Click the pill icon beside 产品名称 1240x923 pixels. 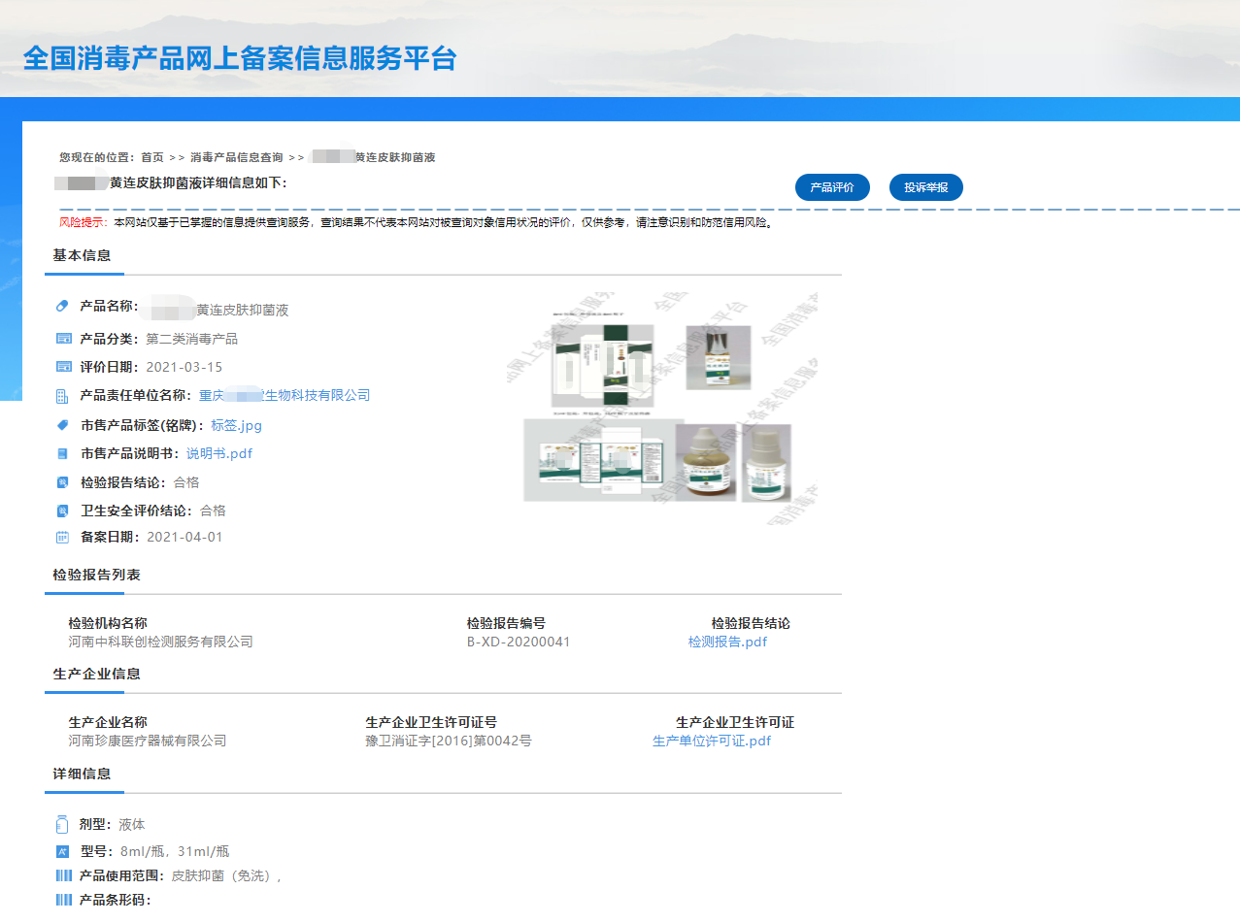pos(63,307)
